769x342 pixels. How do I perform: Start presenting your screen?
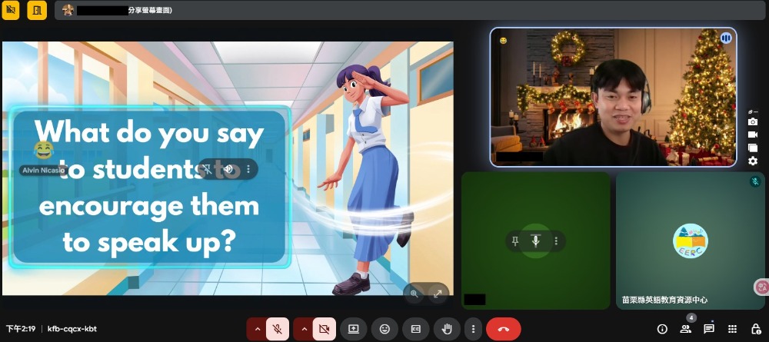click(x=354, y=329)
